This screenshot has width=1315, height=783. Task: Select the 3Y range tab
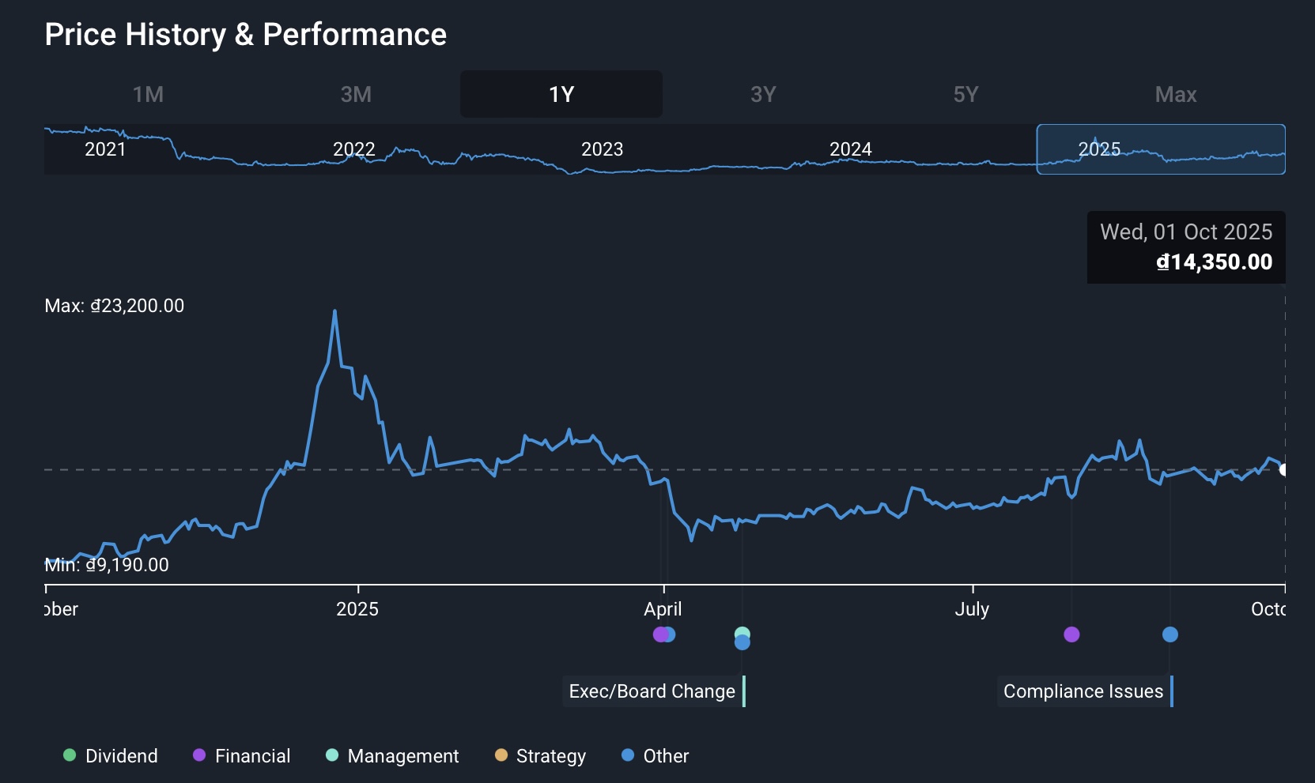tap(763, 95)
